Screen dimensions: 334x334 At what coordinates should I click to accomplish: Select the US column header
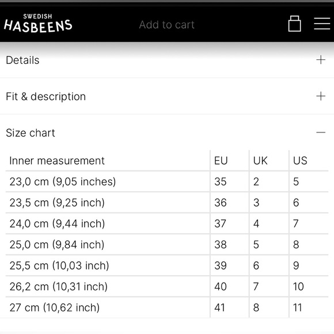pos(300,161)
